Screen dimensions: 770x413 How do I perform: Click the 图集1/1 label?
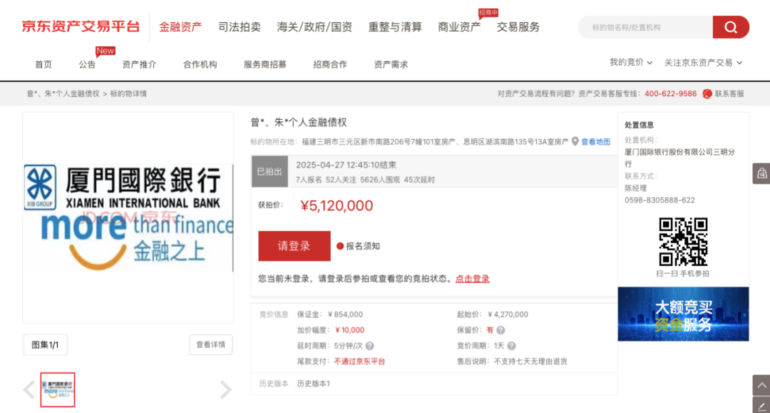(45, 345)
